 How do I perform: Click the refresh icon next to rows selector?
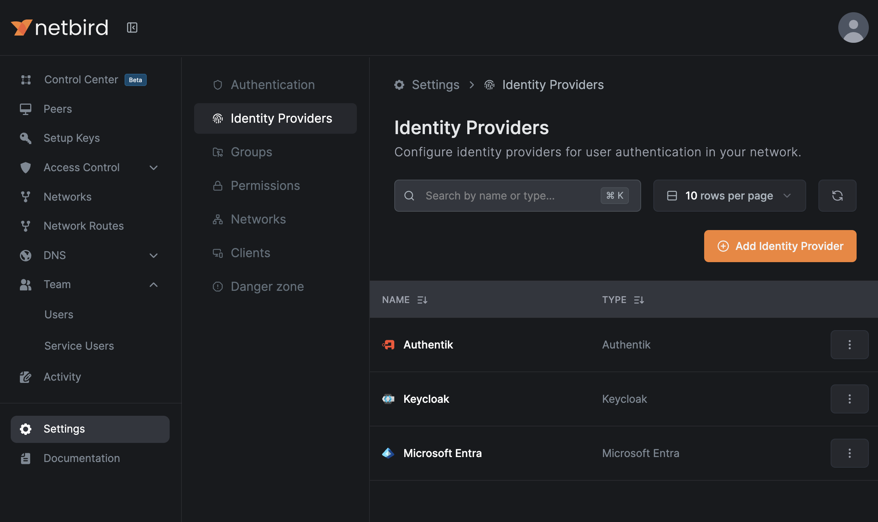click(837, 195)
